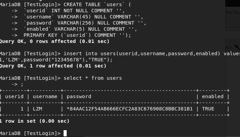Click the VARCHAR(45) type of username column
The height and width of the screenshot is (137, 240).
coord(74,17)
